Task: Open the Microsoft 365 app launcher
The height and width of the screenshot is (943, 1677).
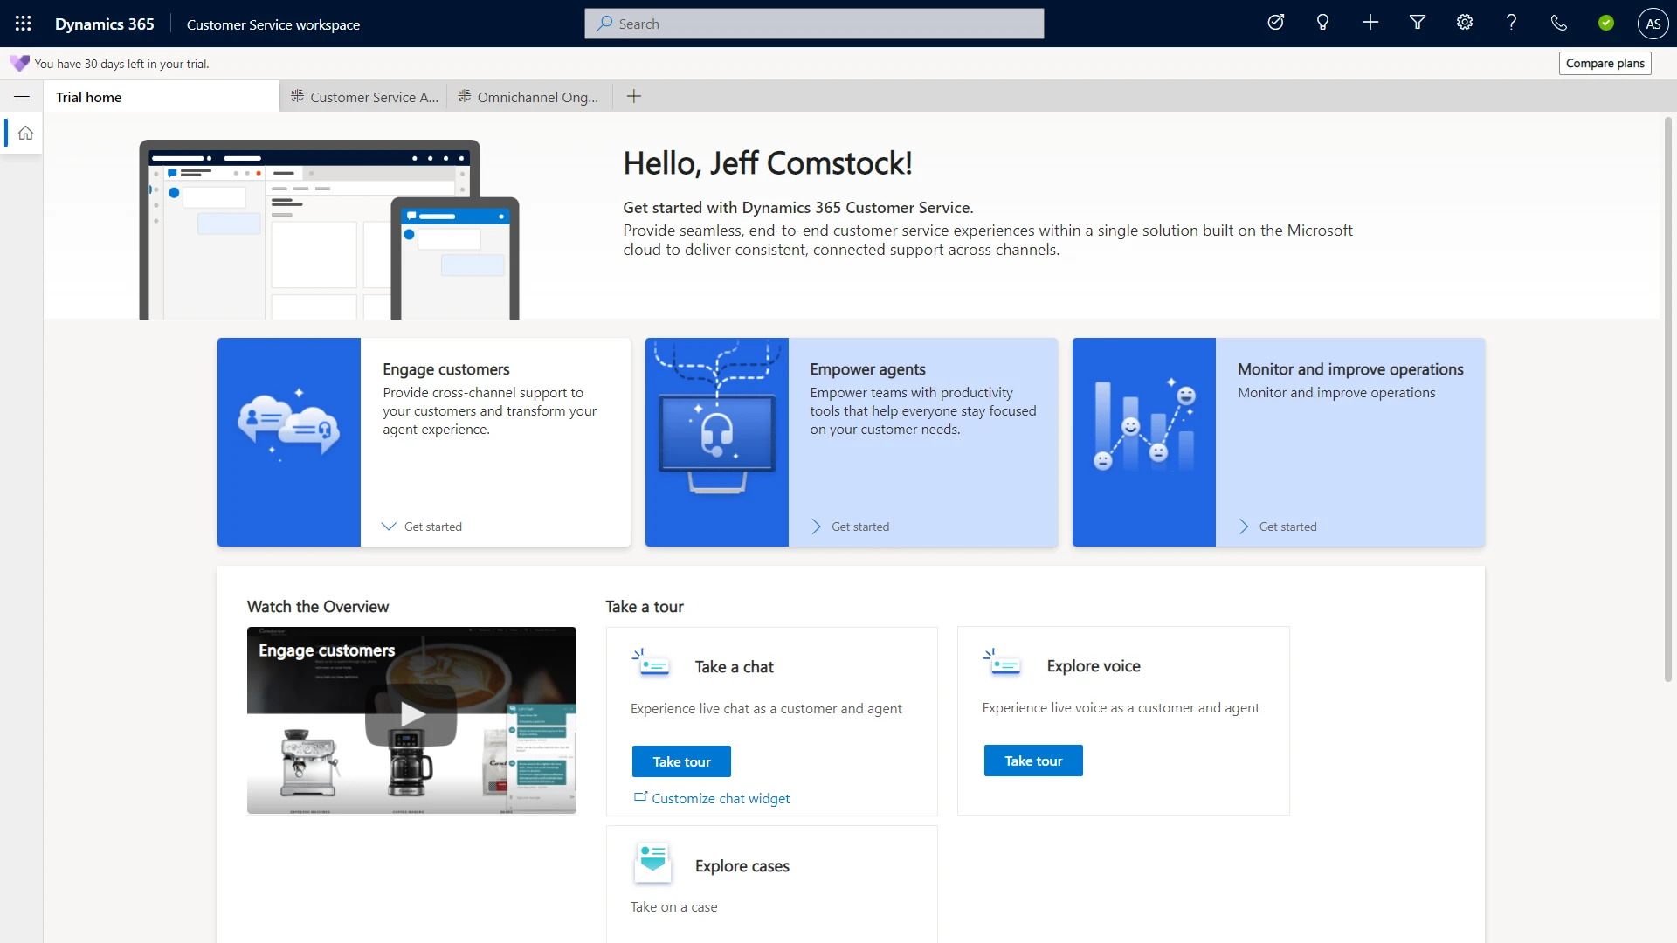Action: coord(23,23)
